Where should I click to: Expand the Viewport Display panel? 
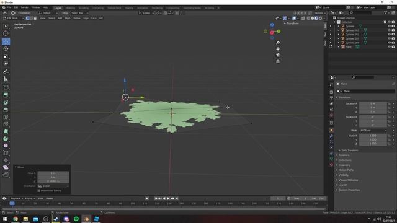[349, 180]
